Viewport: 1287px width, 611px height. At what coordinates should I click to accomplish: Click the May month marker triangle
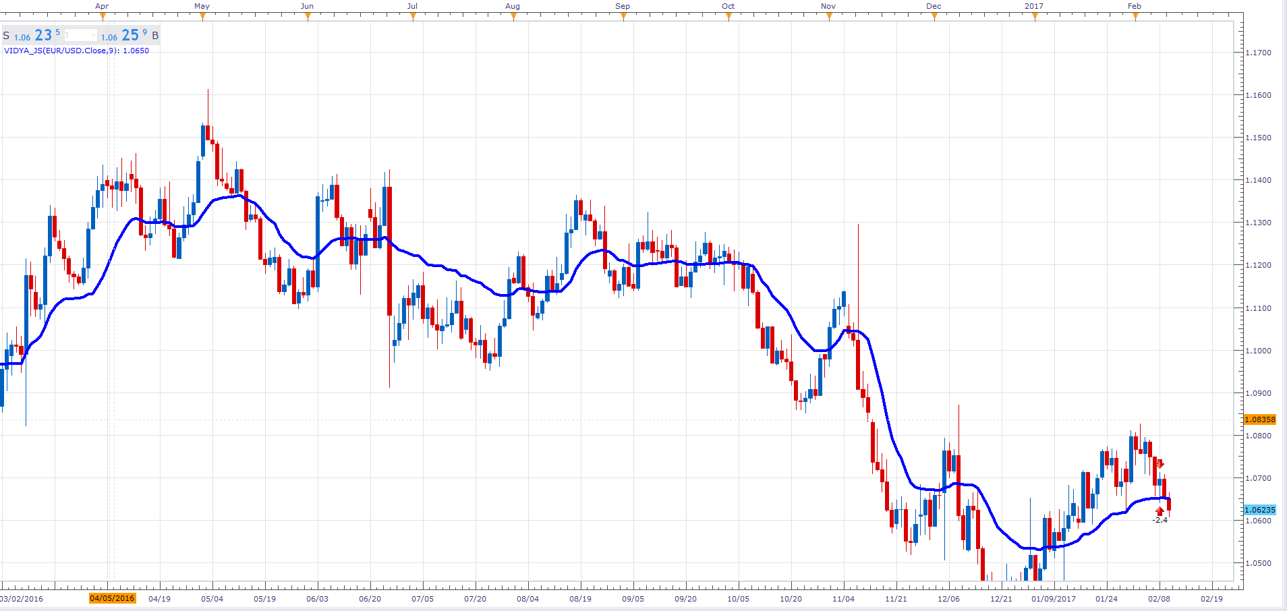click(202, 17)
